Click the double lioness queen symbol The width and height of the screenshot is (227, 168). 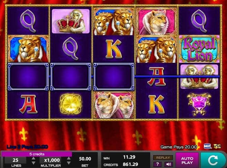pyautogui.click(x=114, y=105)
